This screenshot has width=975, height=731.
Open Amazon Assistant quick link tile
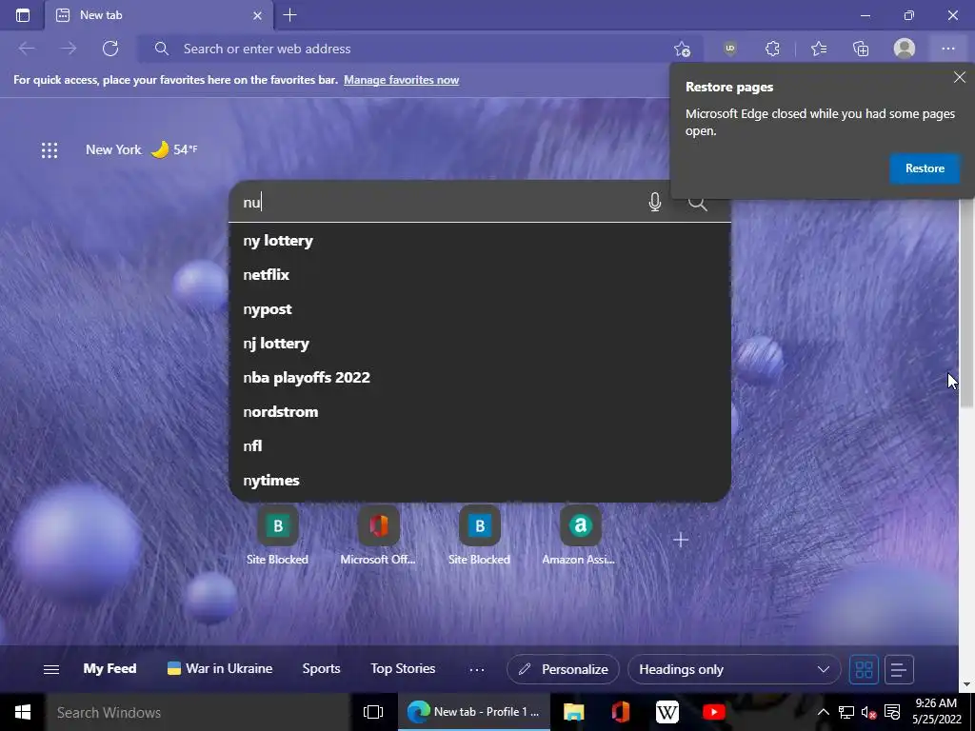580,536
